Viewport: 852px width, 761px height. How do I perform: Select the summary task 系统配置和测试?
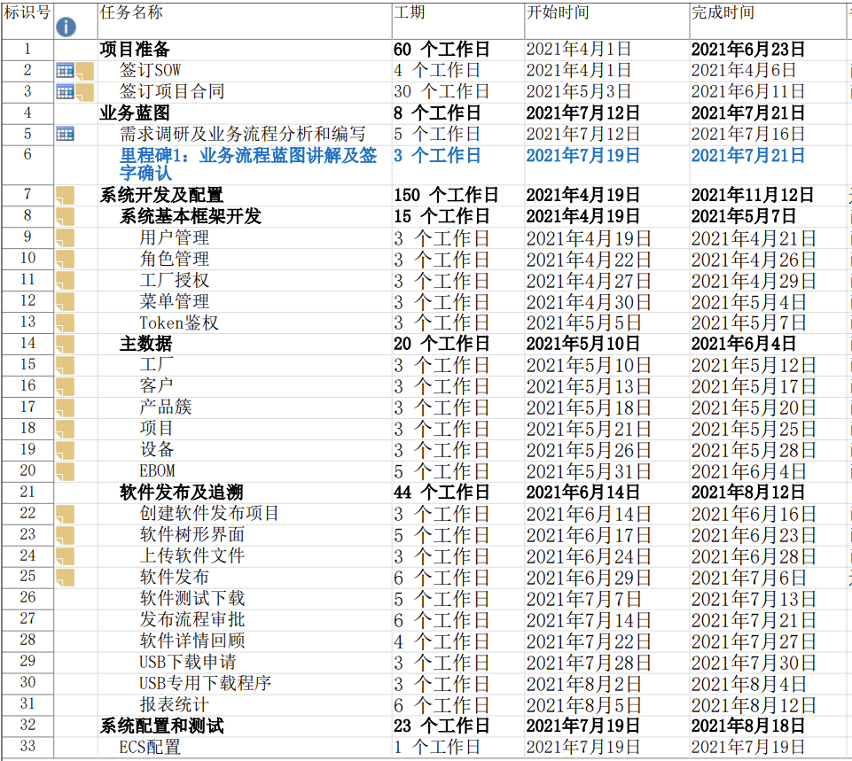click(x=162, y=726)
